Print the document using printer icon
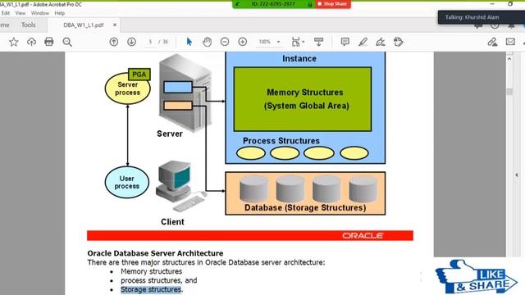This screenshot has width=525, height=295. pos(49,42)
